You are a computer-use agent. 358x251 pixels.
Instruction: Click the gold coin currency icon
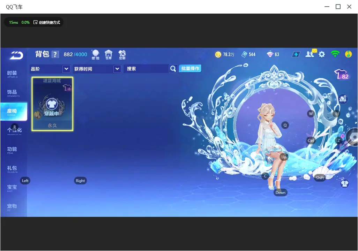click(218, 54)
